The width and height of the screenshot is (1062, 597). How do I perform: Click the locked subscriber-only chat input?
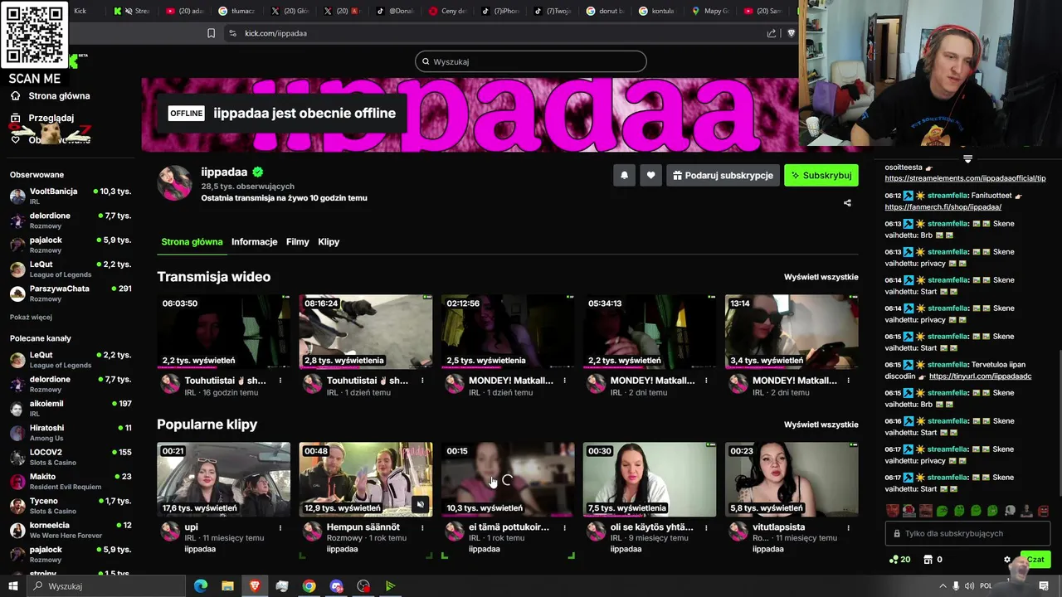pyautogui.click(x=967, y=534)
